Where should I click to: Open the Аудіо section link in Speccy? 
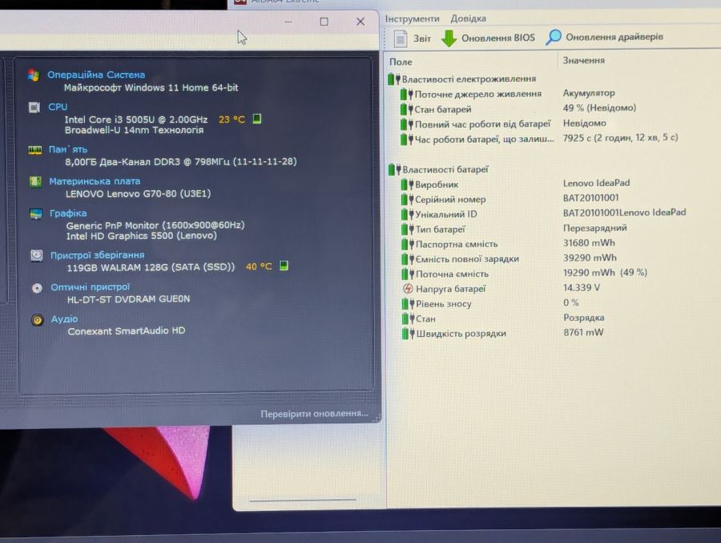point(64,318)
